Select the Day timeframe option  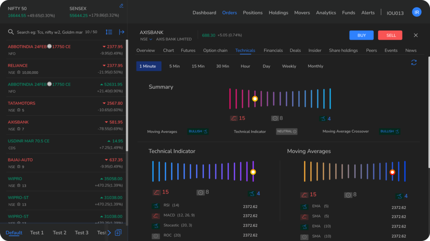(266, 66)
